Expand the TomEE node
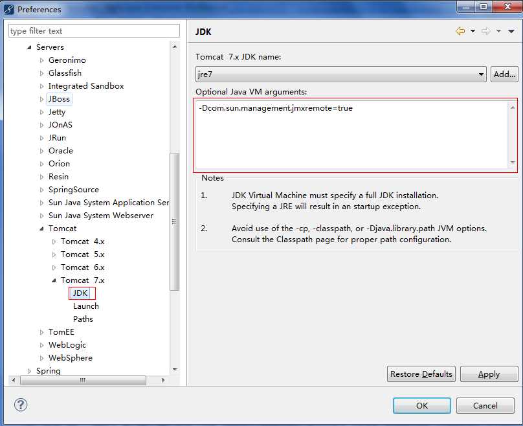 pyautogui.click(x=41, y=332)
